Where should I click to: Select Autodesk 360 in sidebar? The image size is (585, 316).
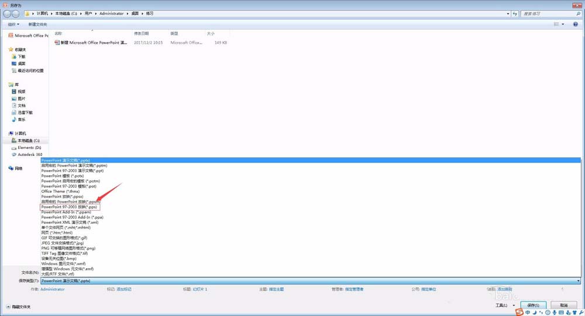[27, 154]
